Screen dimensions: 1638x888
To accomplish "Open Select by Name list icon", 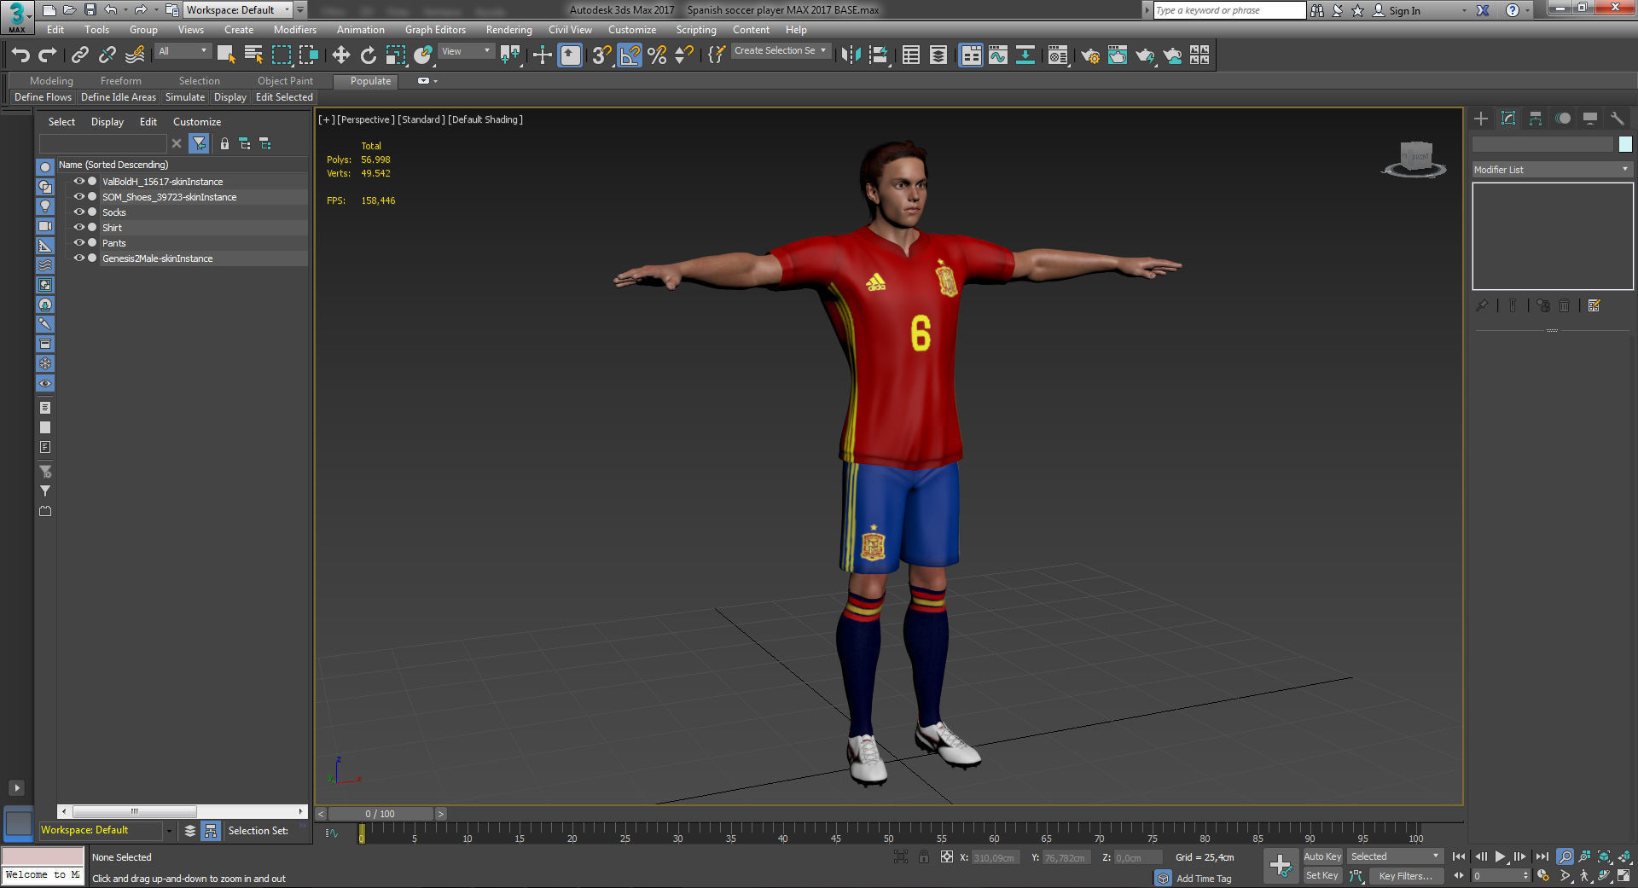I will tap(253, 55).
